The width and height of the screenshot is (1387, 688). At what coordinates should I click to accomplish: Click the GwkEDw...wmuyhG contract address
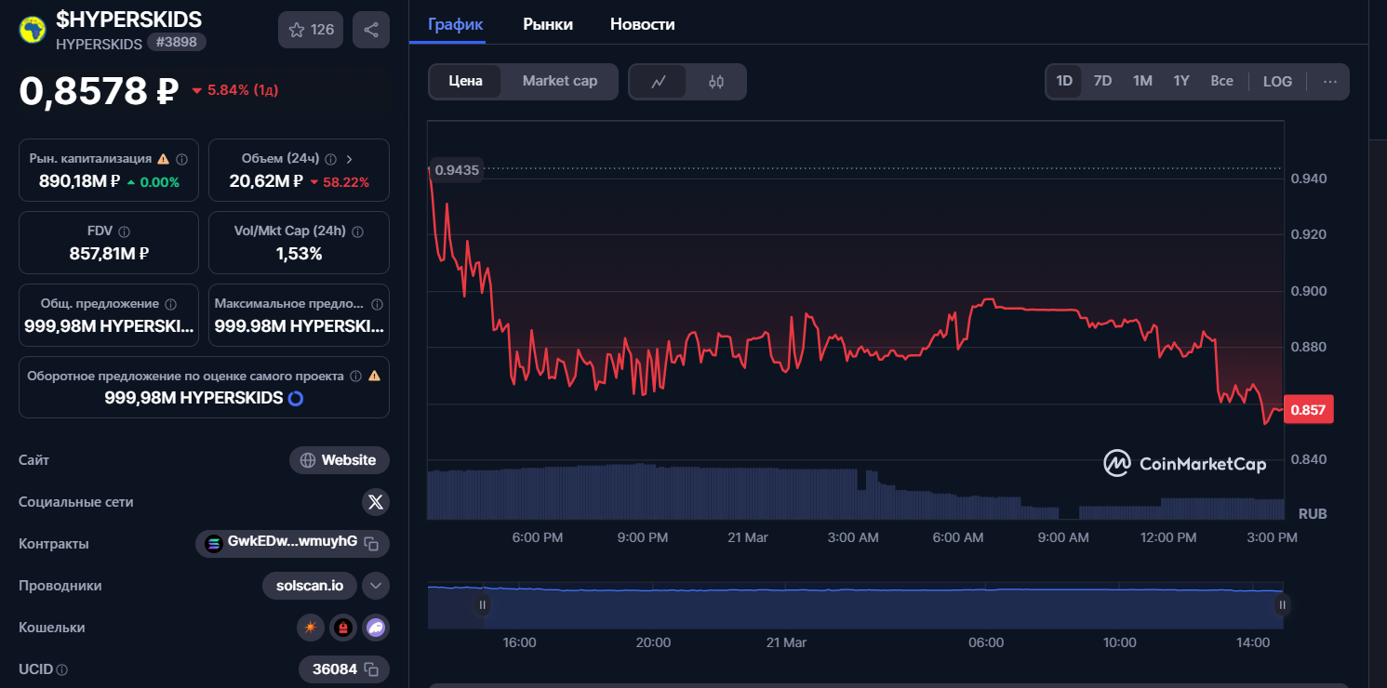292,543
